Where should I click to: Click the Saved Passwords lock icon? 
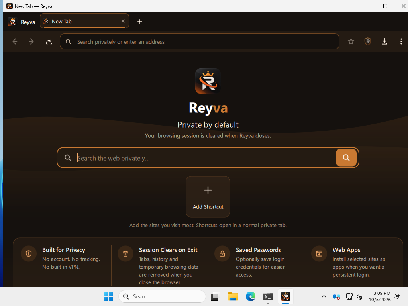tap(222, 253)
